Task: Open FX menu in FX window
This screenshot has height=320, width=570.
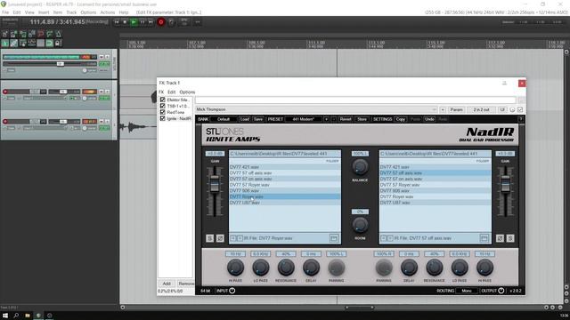Action: coord(161,92)
